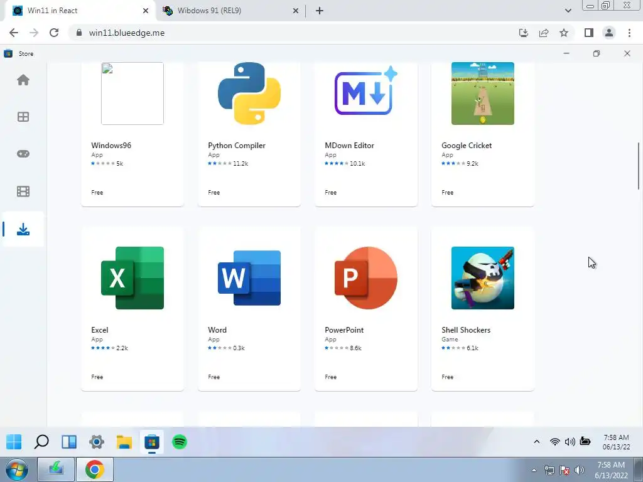This screenshot has height=482, width=643.
Task: Share this page from Chrome toolbar
Action: coord(544,33)
